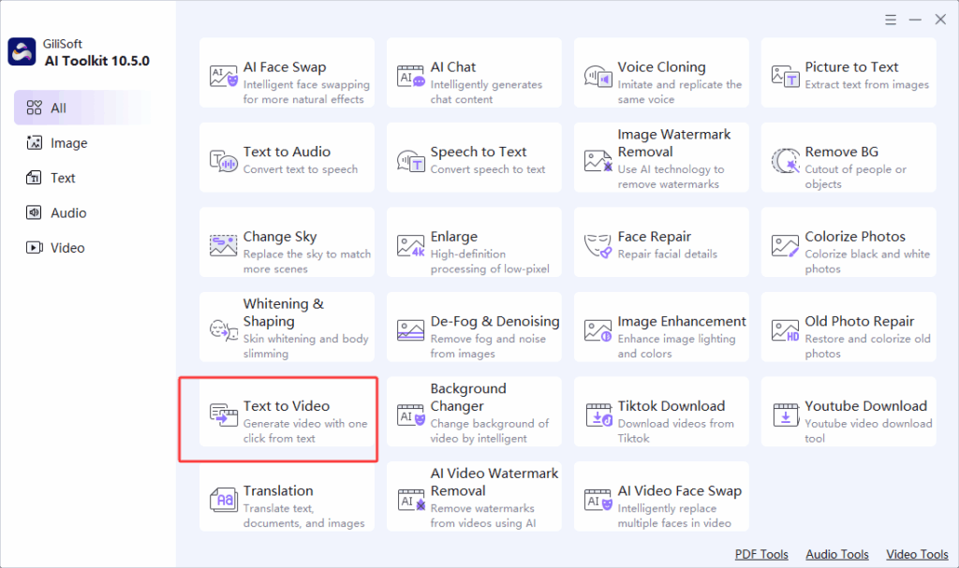Click 'Intelligently replace multiple faces' description
This screenshot has height=568, width=959.
(674, 516)
